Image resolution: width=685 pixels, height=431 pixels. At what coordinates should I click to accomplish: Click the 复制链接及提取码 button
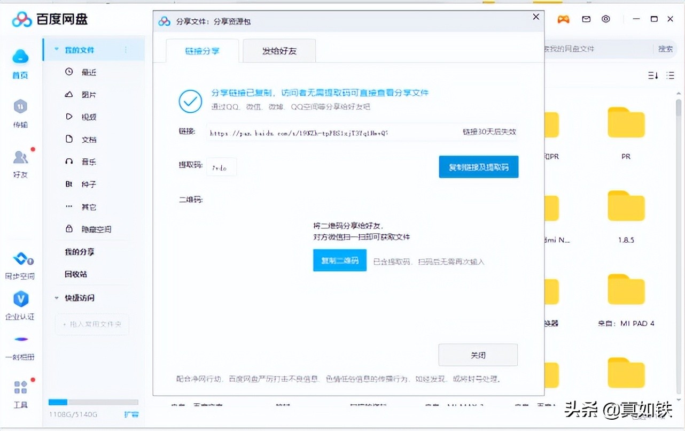pos(478,166)
